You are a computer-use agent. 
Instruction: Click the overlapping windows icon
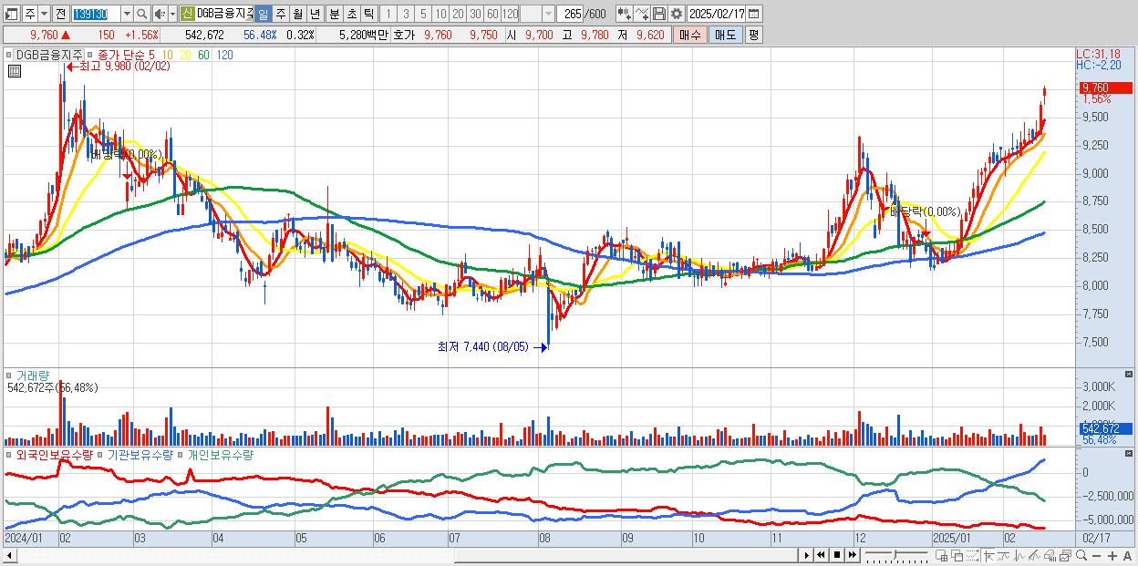(x=957, y=555)
